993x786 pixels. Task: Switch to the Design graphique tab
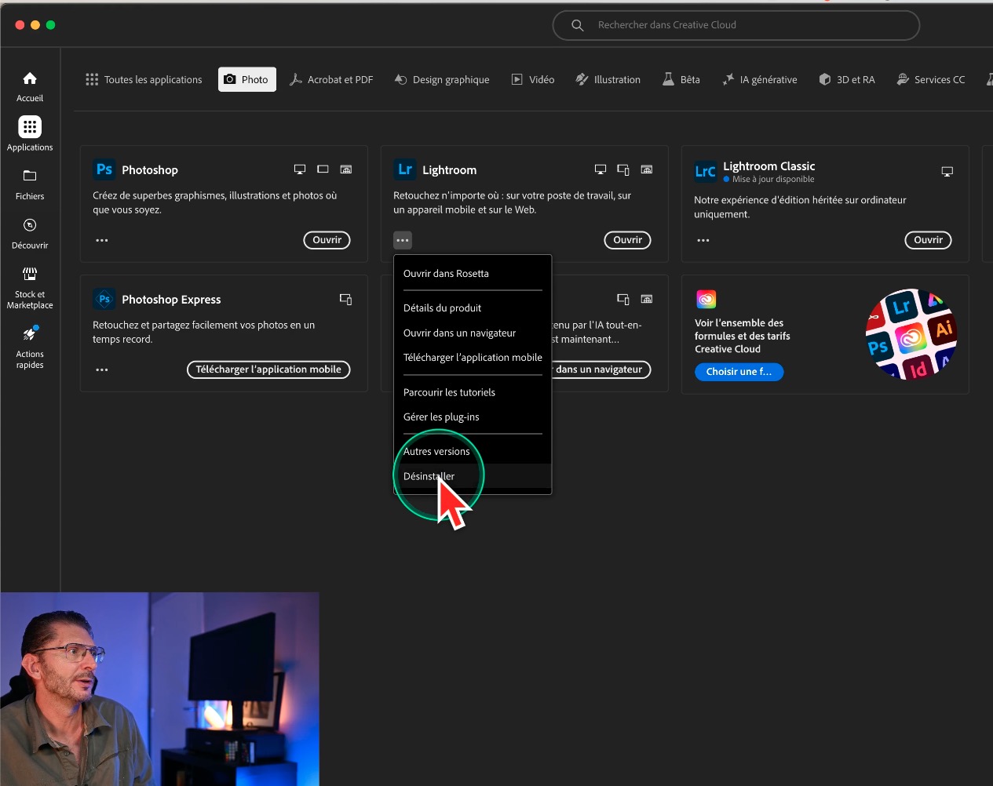point(442,80)
